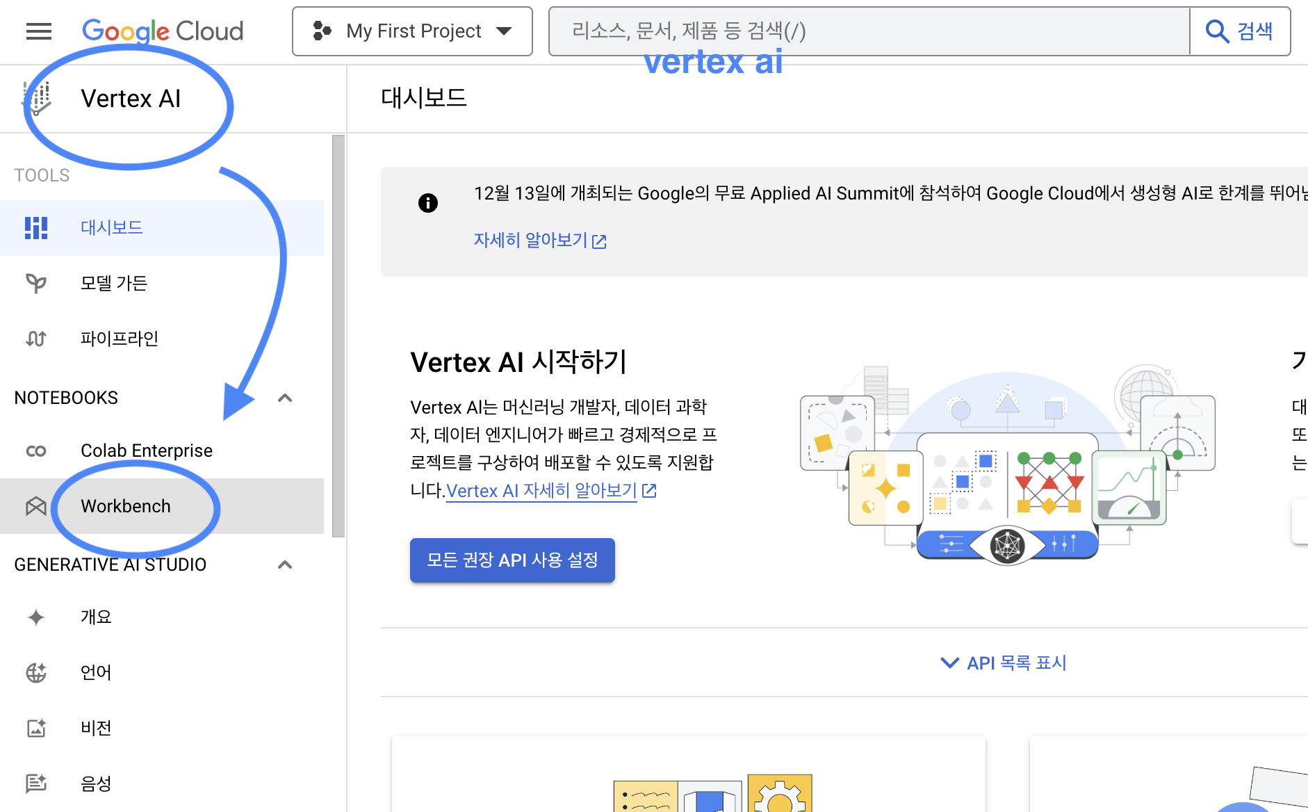Click the Vertex AI product icon

pyautogui.click(x=37, y=99)
